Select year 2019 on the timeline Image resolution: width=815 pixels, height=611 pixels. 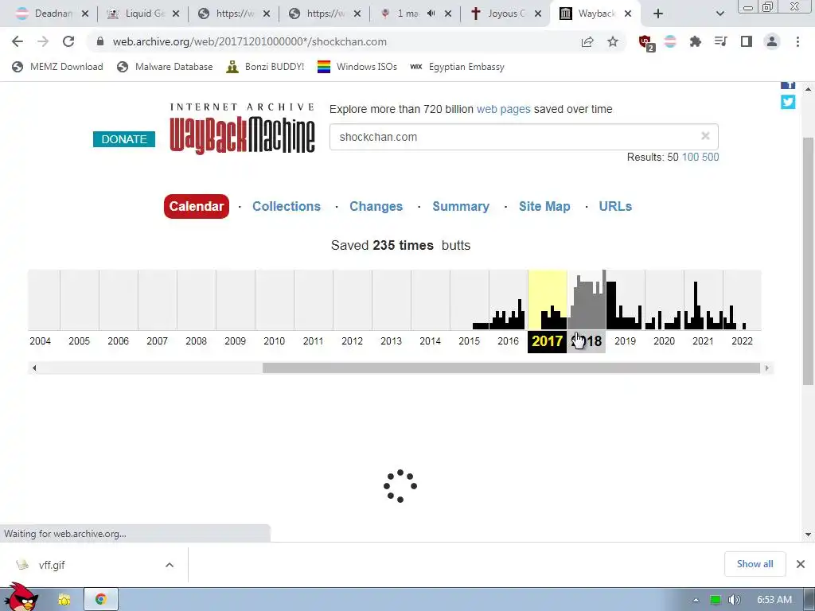coord(625,341)
